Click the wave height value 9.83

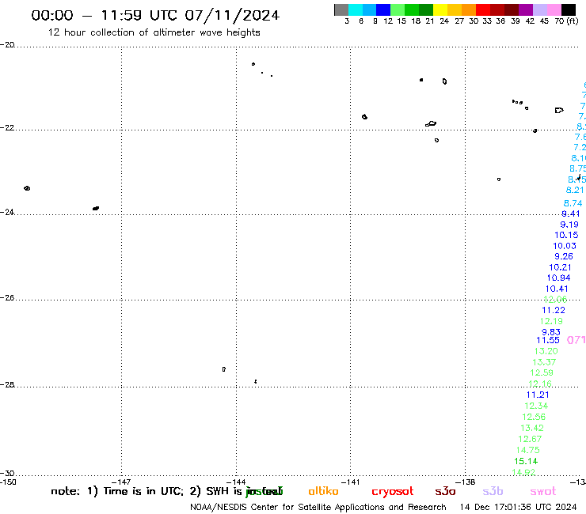click(551, 332)
